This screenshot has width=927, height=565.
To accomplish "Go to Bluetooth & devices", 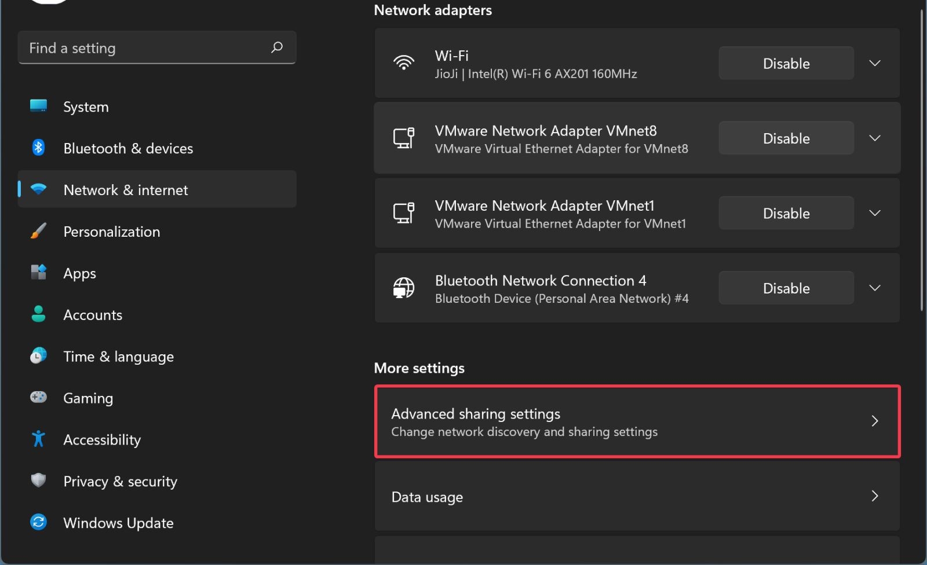I will 157,148.
